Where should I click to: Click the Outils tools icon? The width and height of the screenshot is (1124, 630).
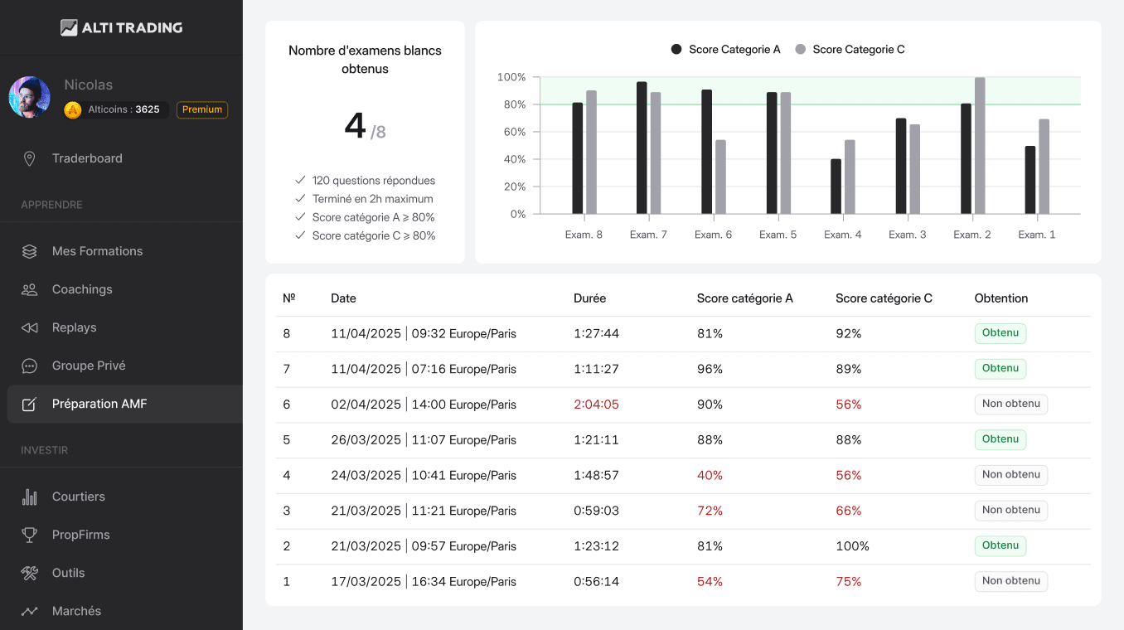(30, 573)
